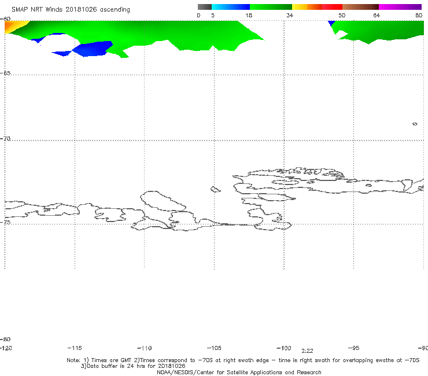Click the title text 'SMAP NRT Winds 20181026 ascending'
Viewport: 428px width, 376px height.
click(71, 9)
